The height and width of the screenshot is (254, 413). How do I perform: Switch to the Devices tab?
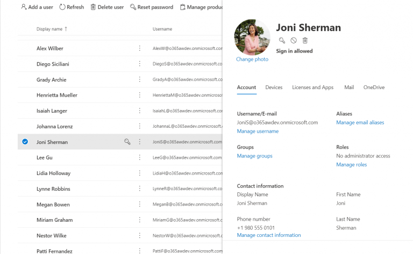point(274,88)
